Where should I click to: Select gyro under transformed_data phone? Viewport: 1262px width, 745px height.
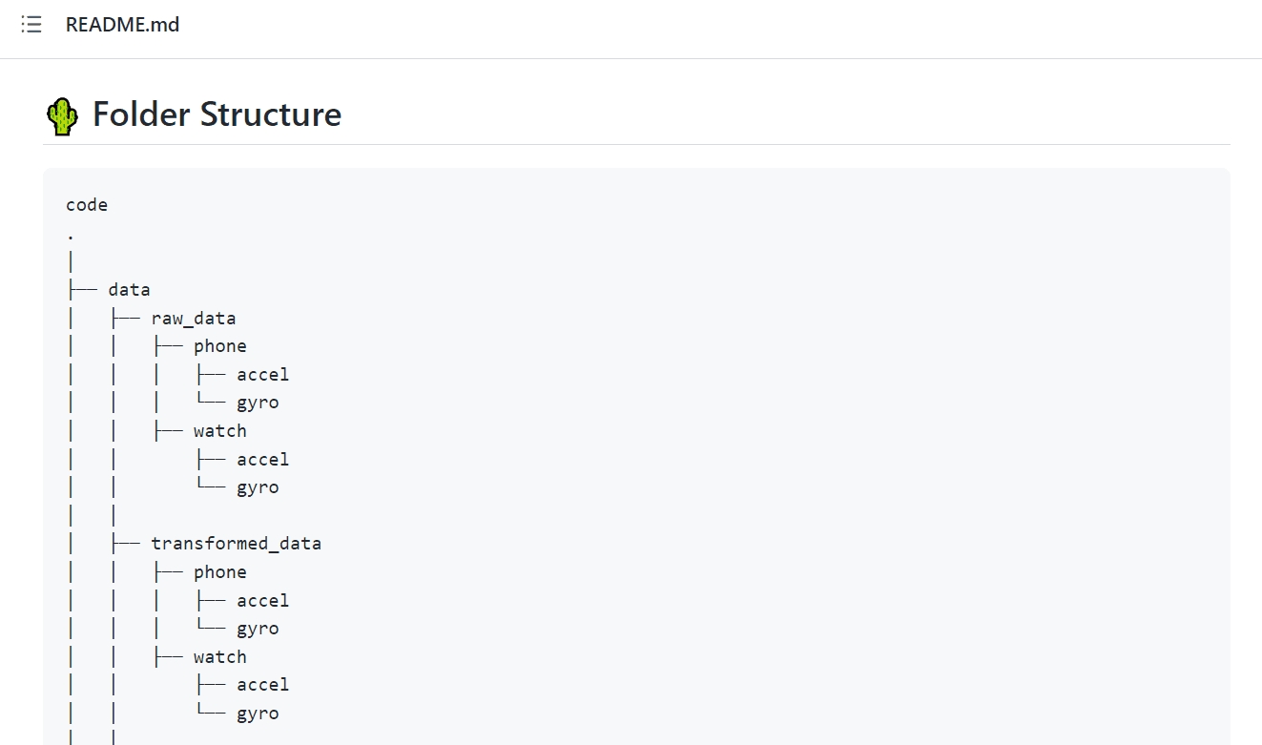pyautogui.click(x=258, y=628)
